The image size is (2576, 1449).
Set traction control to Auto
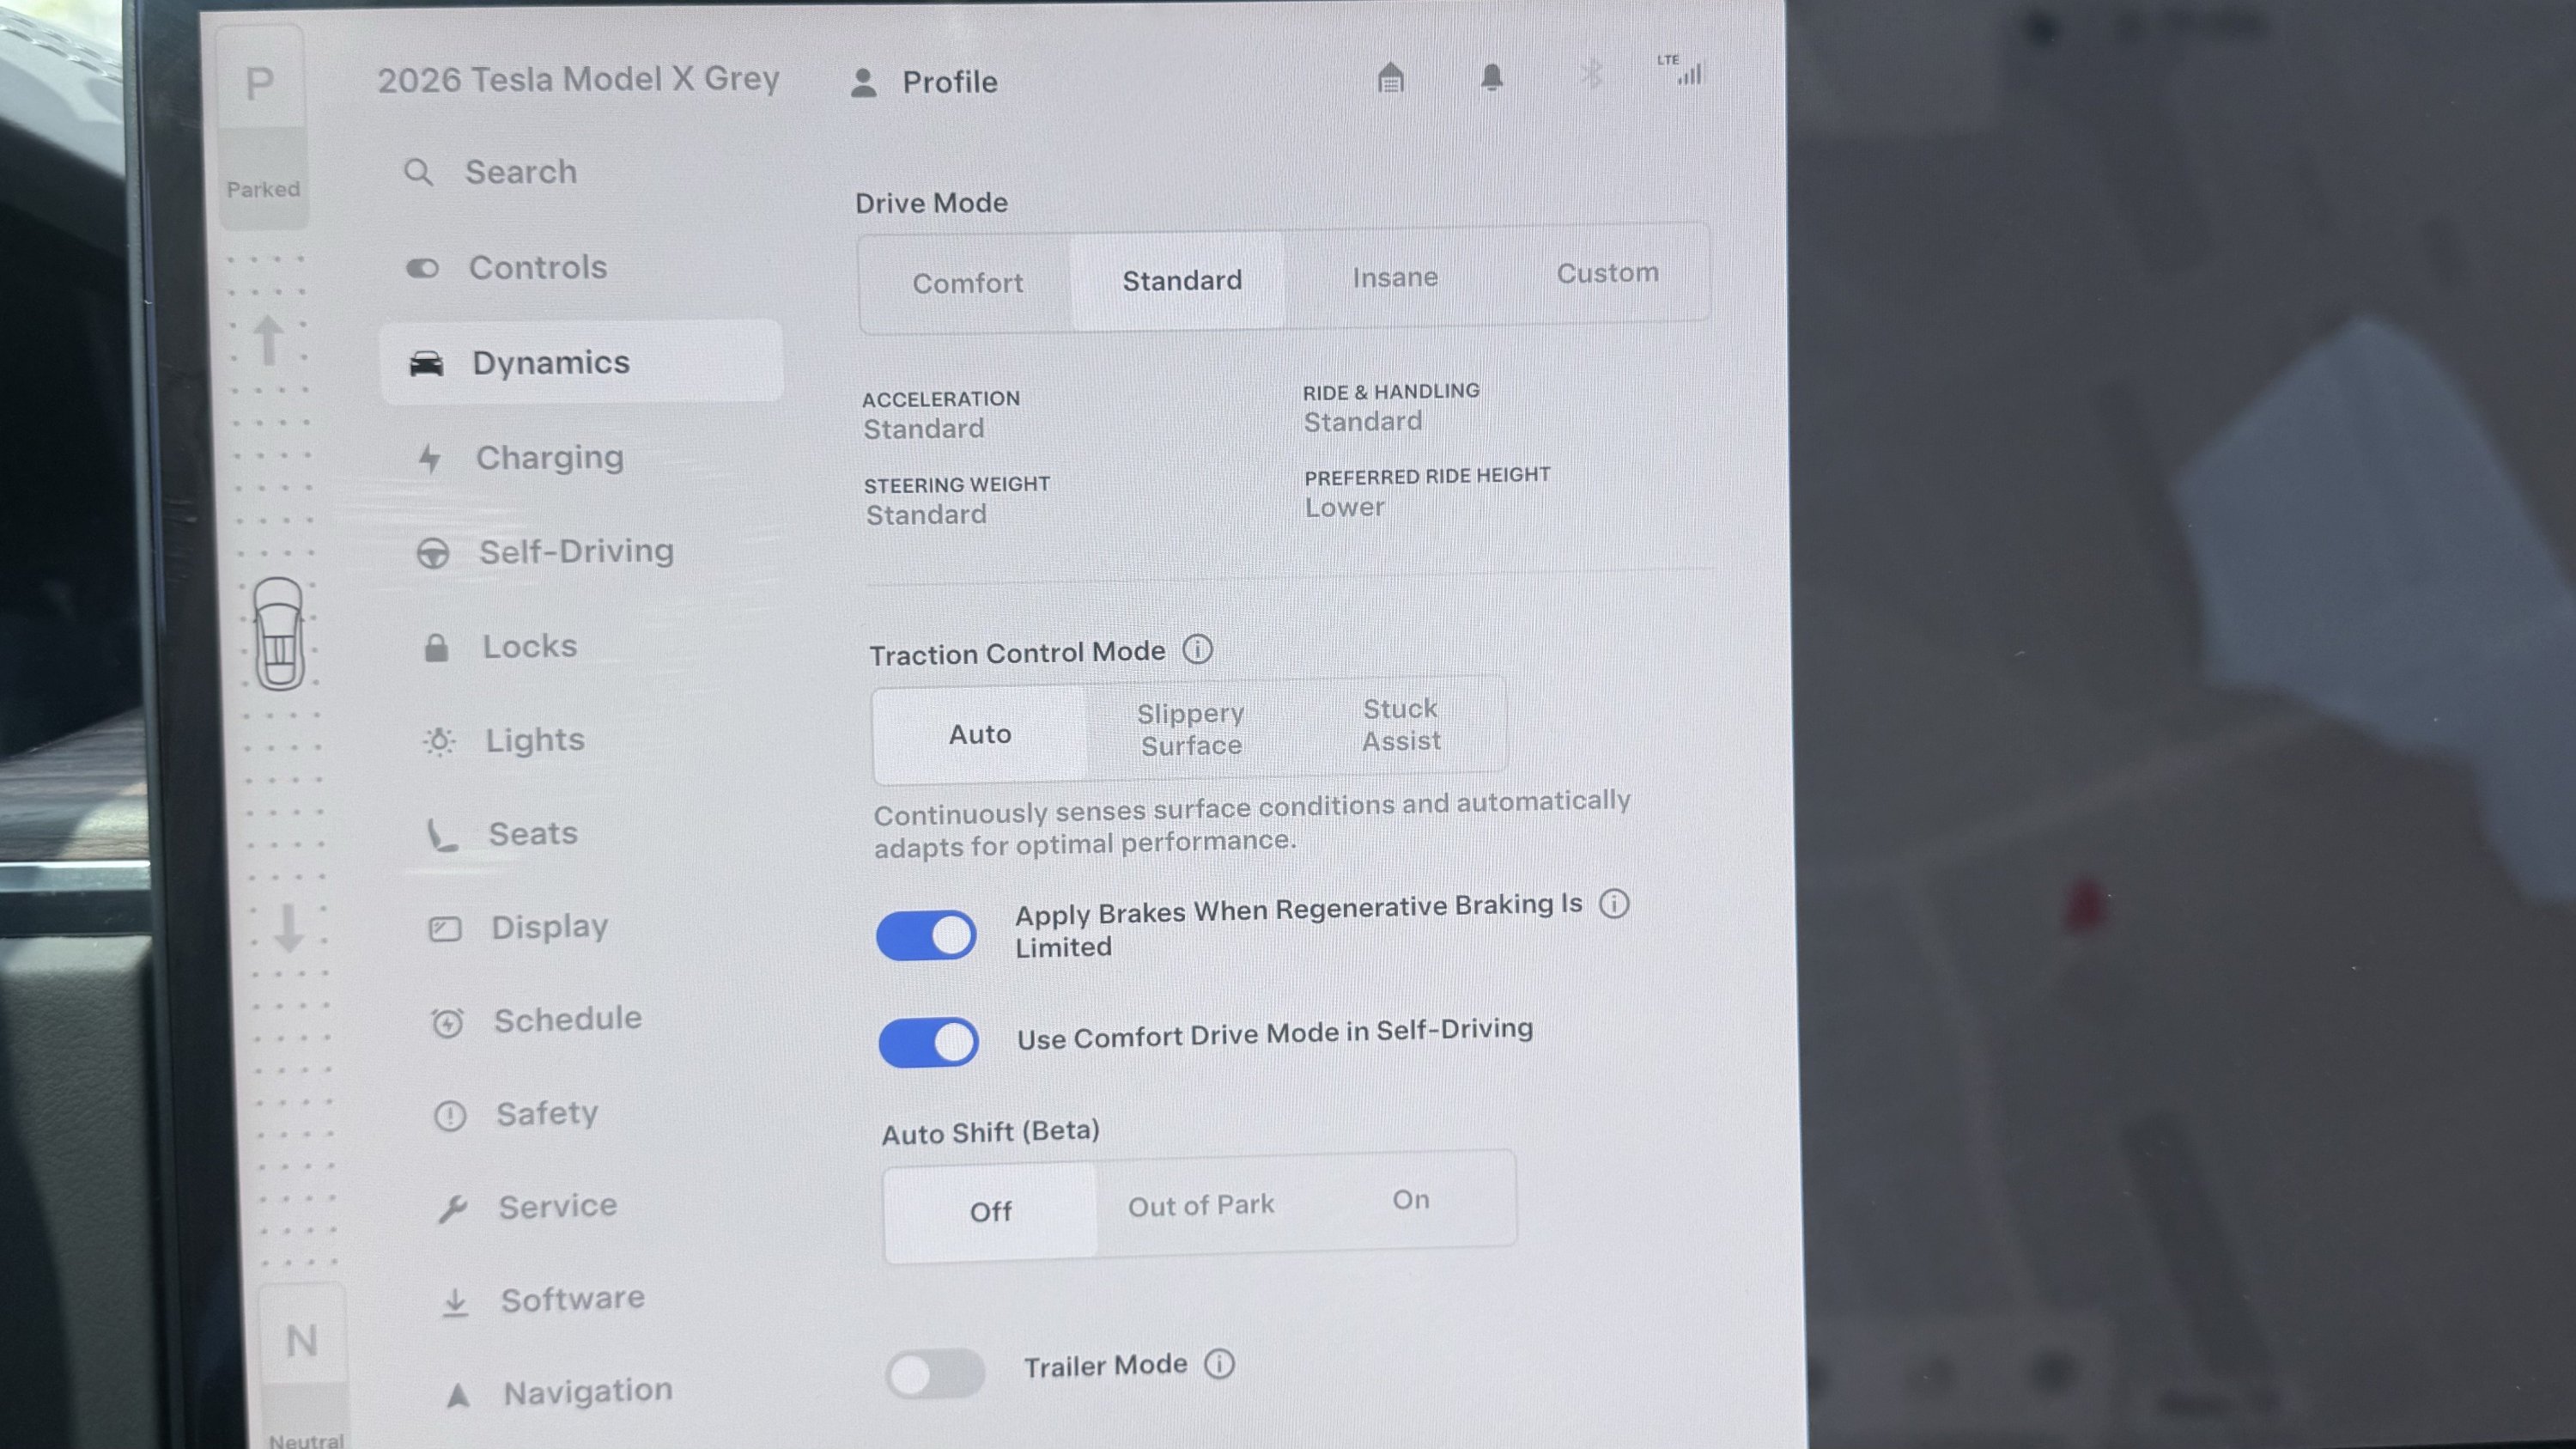coord(980,734)
